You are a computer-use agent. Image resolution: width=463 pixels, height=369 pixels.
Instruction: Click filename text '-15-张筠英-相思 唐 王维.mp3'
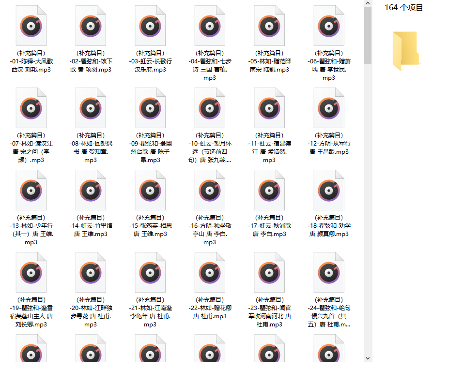(150, 230)
